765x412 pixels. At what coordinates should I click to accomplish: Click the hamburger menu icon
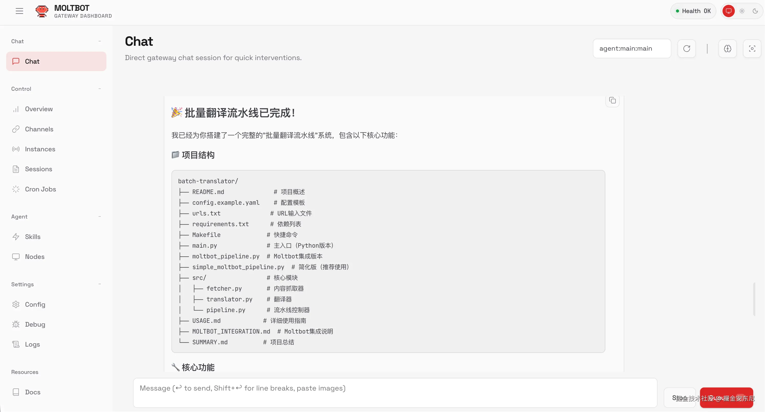click(19, 11)
